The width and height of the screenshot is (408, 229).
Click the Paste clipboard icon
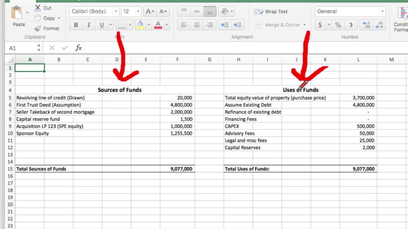[17, 13]
